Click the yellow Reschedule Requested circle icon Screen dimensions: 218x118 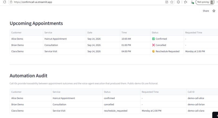[153, 51]
